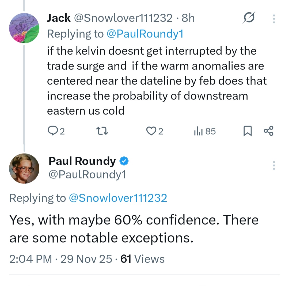
Task: Click the reply icon on Jack's tweet
Action: tap(53, 131)
